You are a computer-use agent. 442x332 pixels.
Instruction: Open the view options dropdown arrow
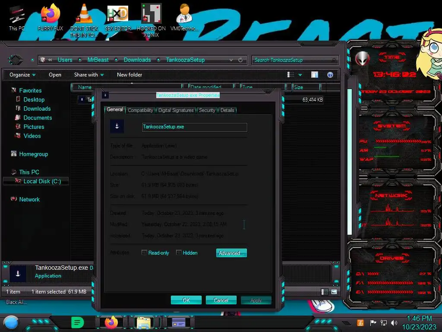[x=300, y=75]
